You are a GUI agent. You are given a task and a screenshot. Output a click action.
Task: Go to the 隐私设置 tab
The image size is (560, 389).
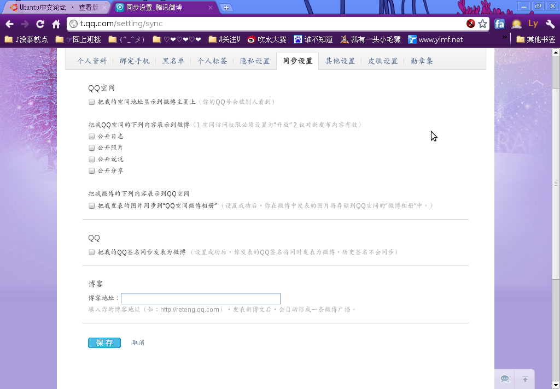(x=255, y=61)
